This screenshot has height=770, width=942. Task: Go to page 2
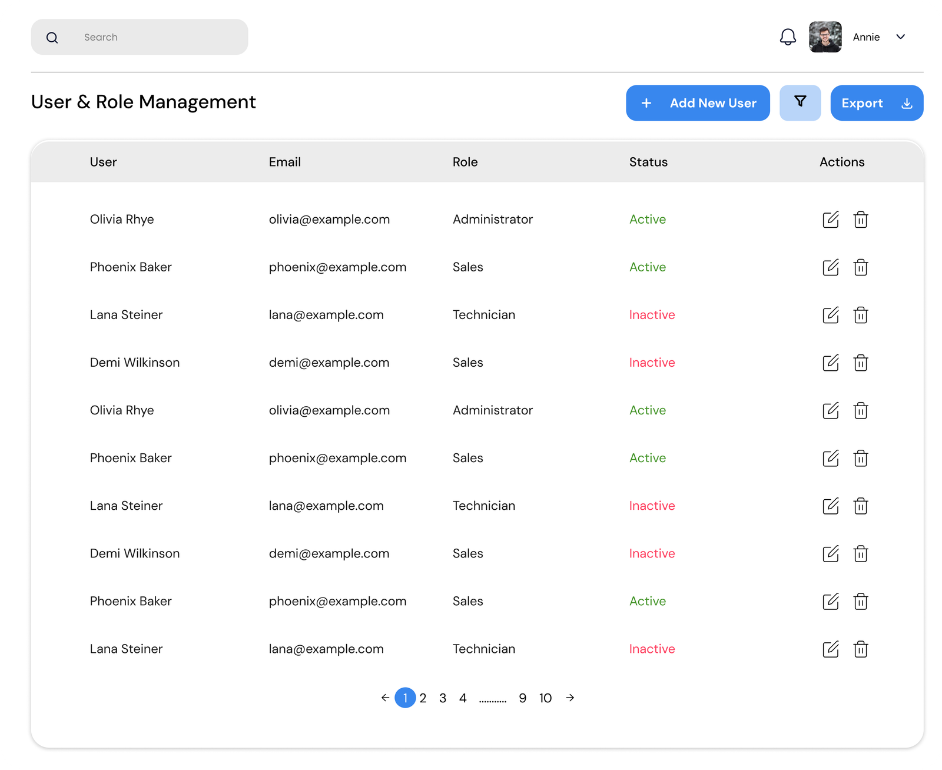[423, 698]
